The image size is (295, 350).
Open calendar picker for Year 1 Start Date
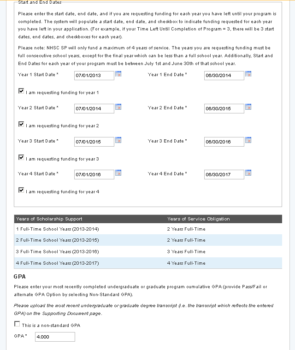[x=118, y=74]
